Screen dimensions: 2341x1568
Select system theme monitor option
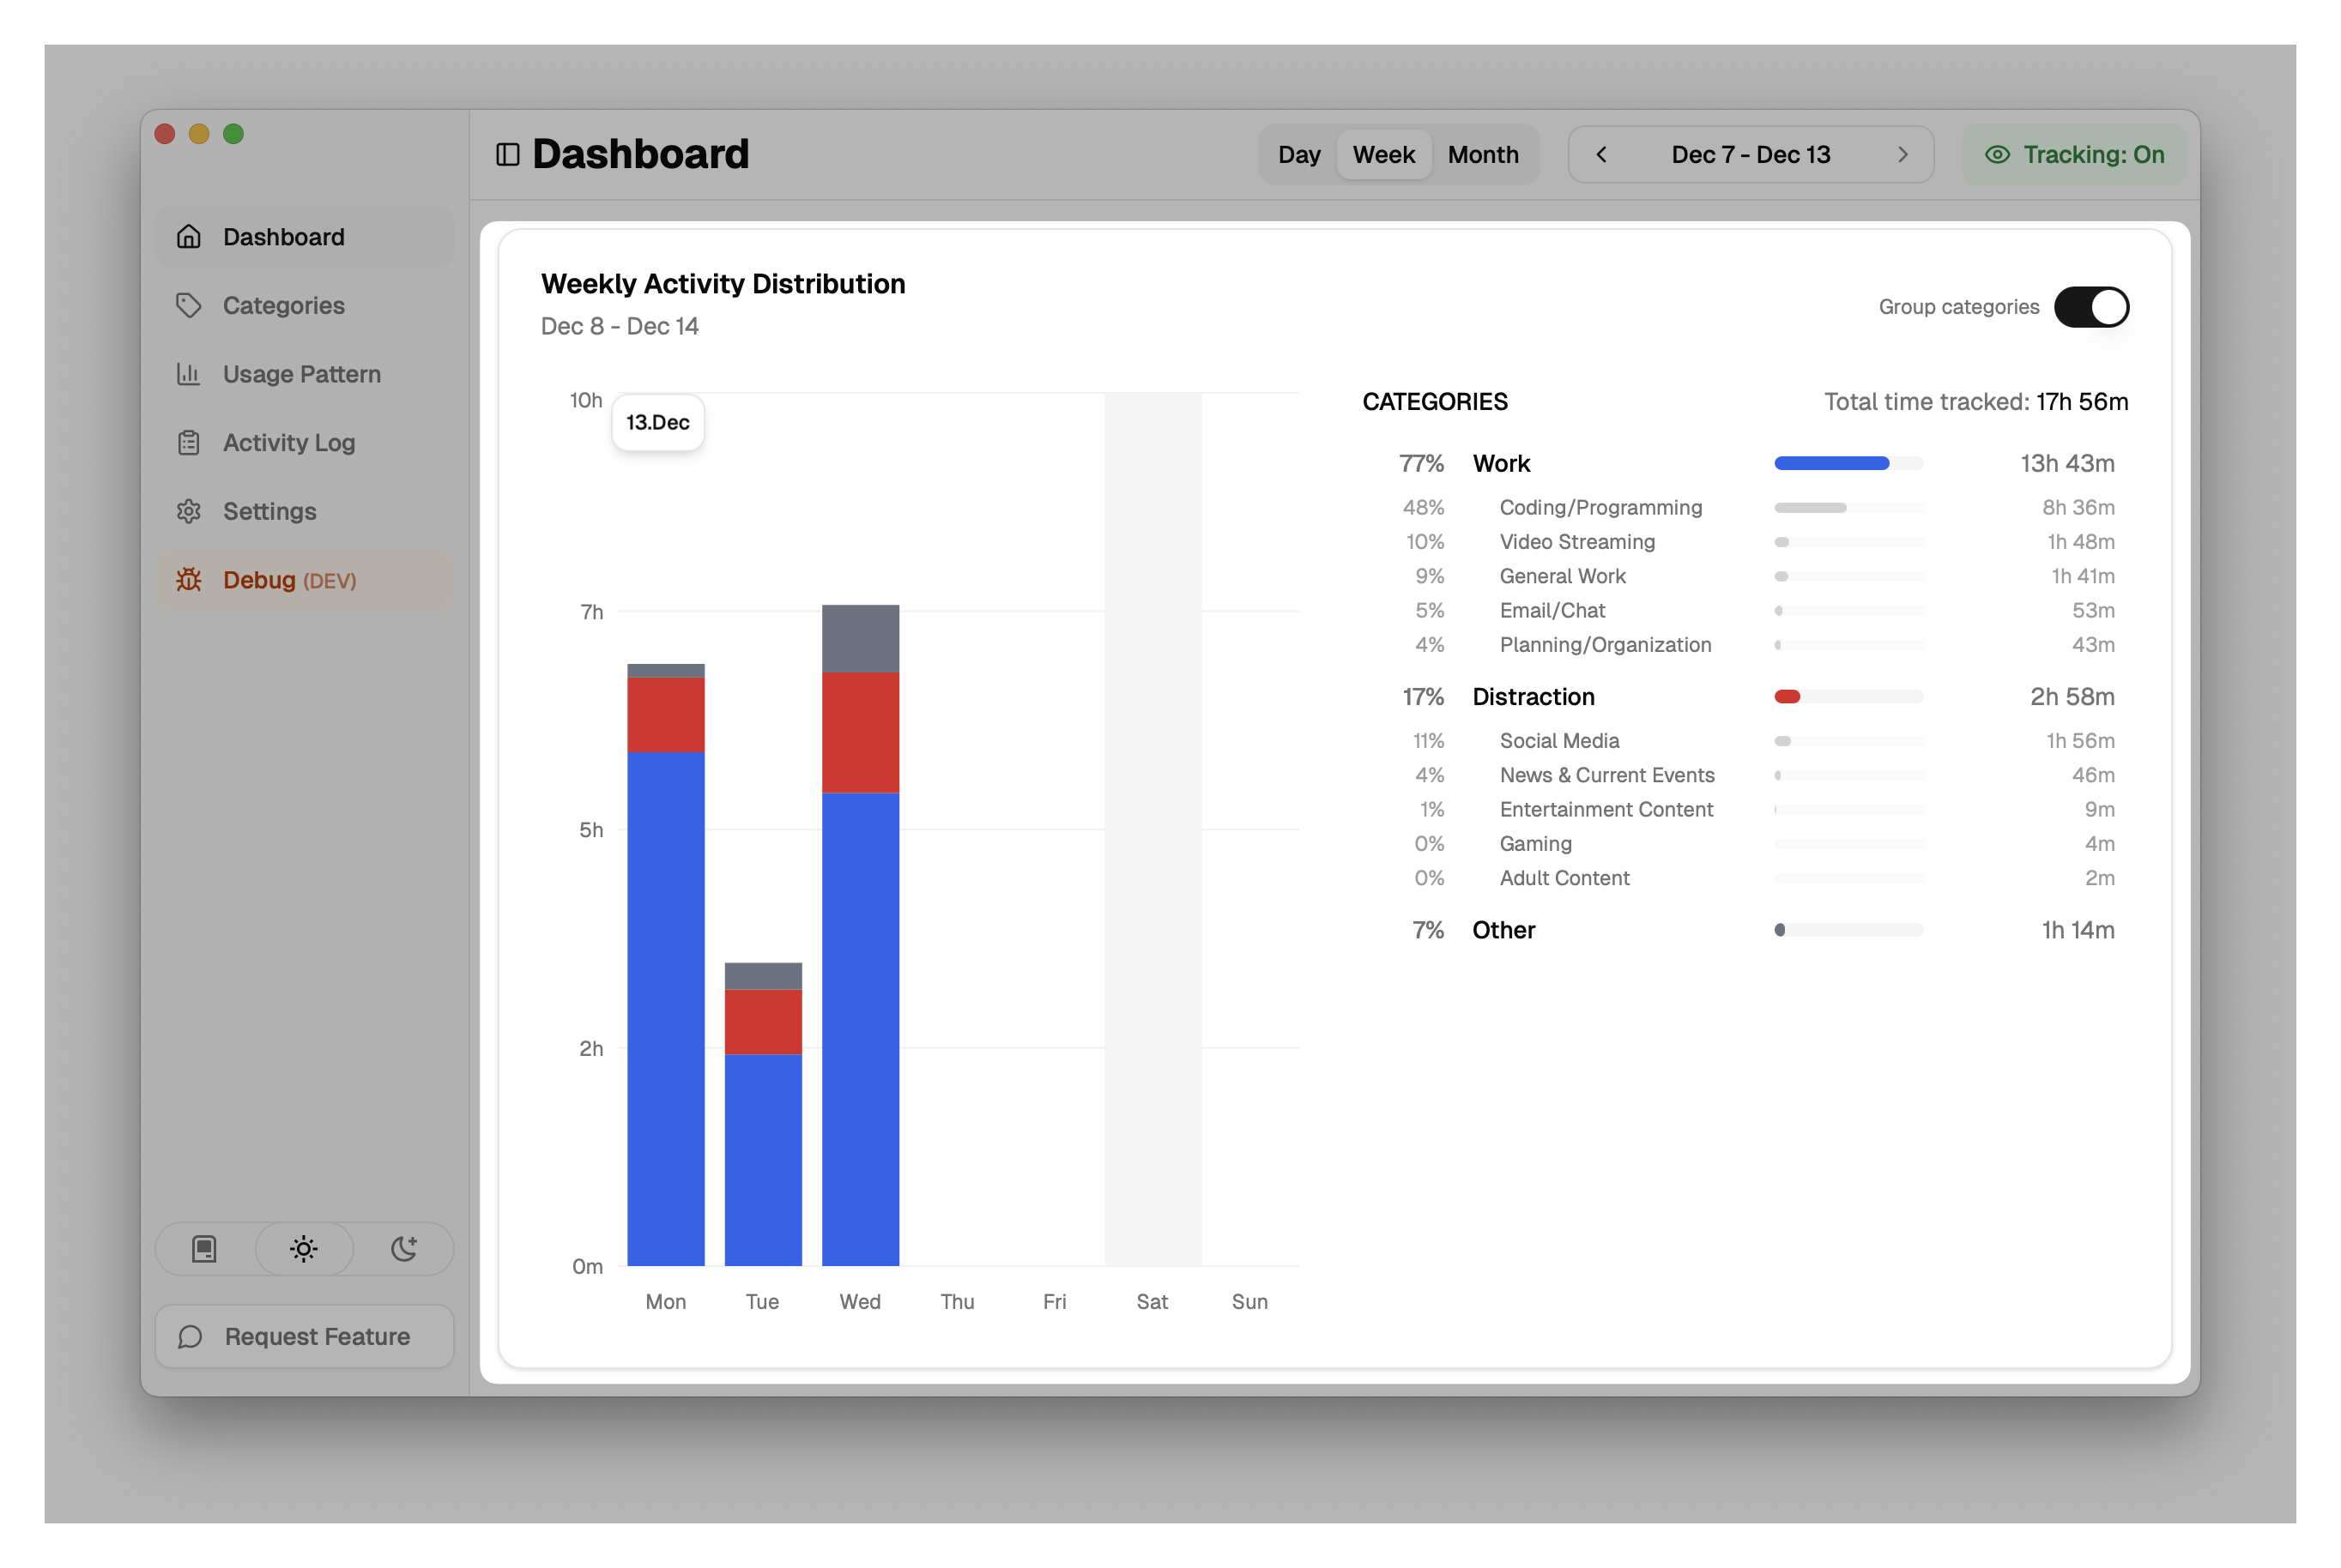204,1249
